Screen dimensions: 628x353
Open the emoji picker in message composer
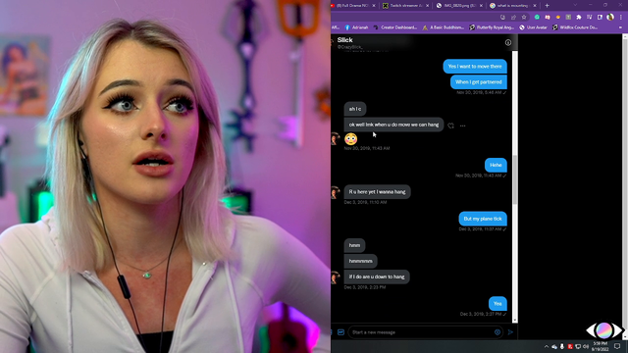point(497,332)
